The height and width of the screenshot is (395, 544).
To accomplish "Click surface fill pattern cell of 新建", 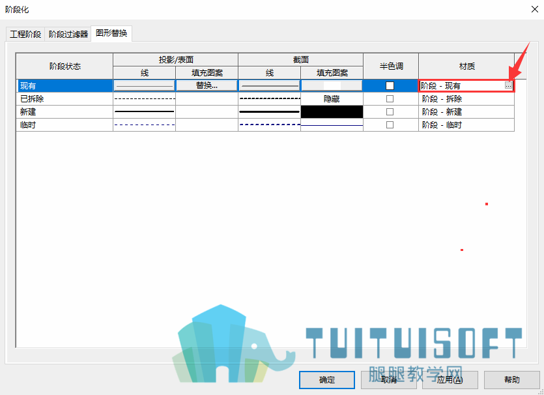I will [x=207, y=111].
